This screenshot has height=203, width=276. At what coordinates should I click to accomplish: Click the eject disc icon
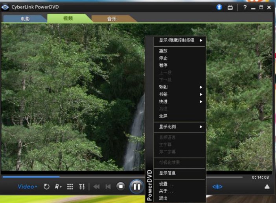click(x=267, y=187)
